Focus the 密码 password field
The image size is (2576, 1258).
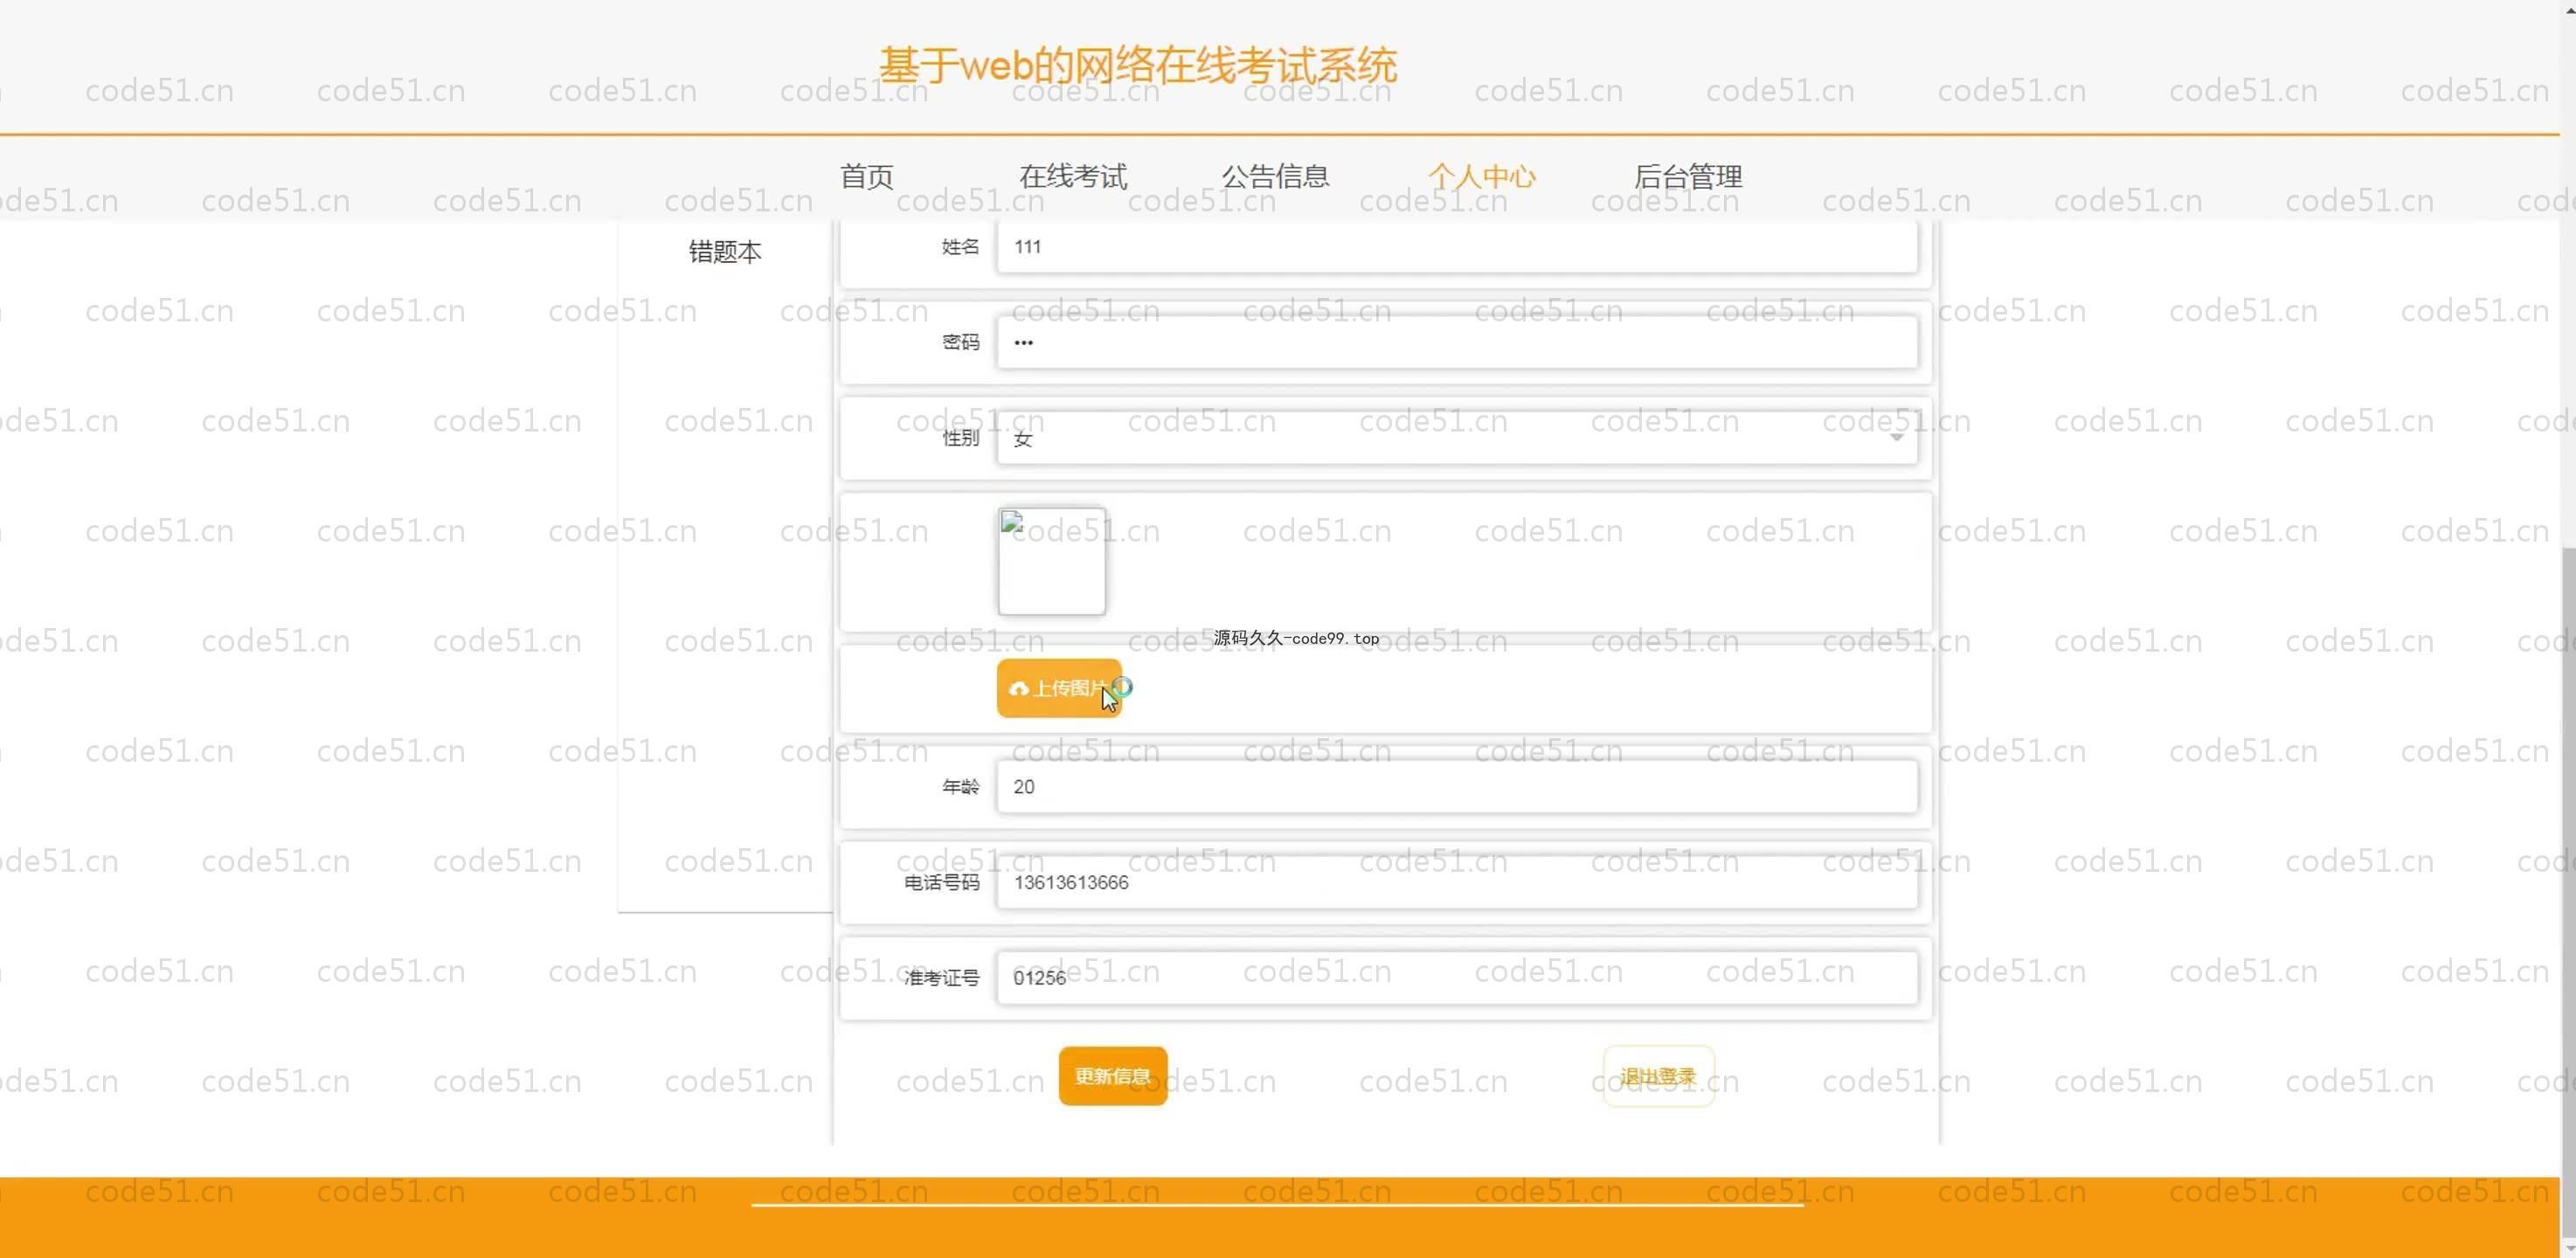coord(1457,342)
